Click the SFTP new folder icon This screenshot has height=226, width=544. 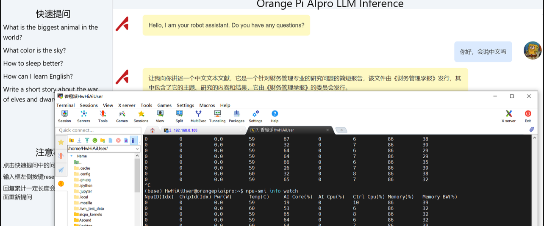tap(103, 141)
